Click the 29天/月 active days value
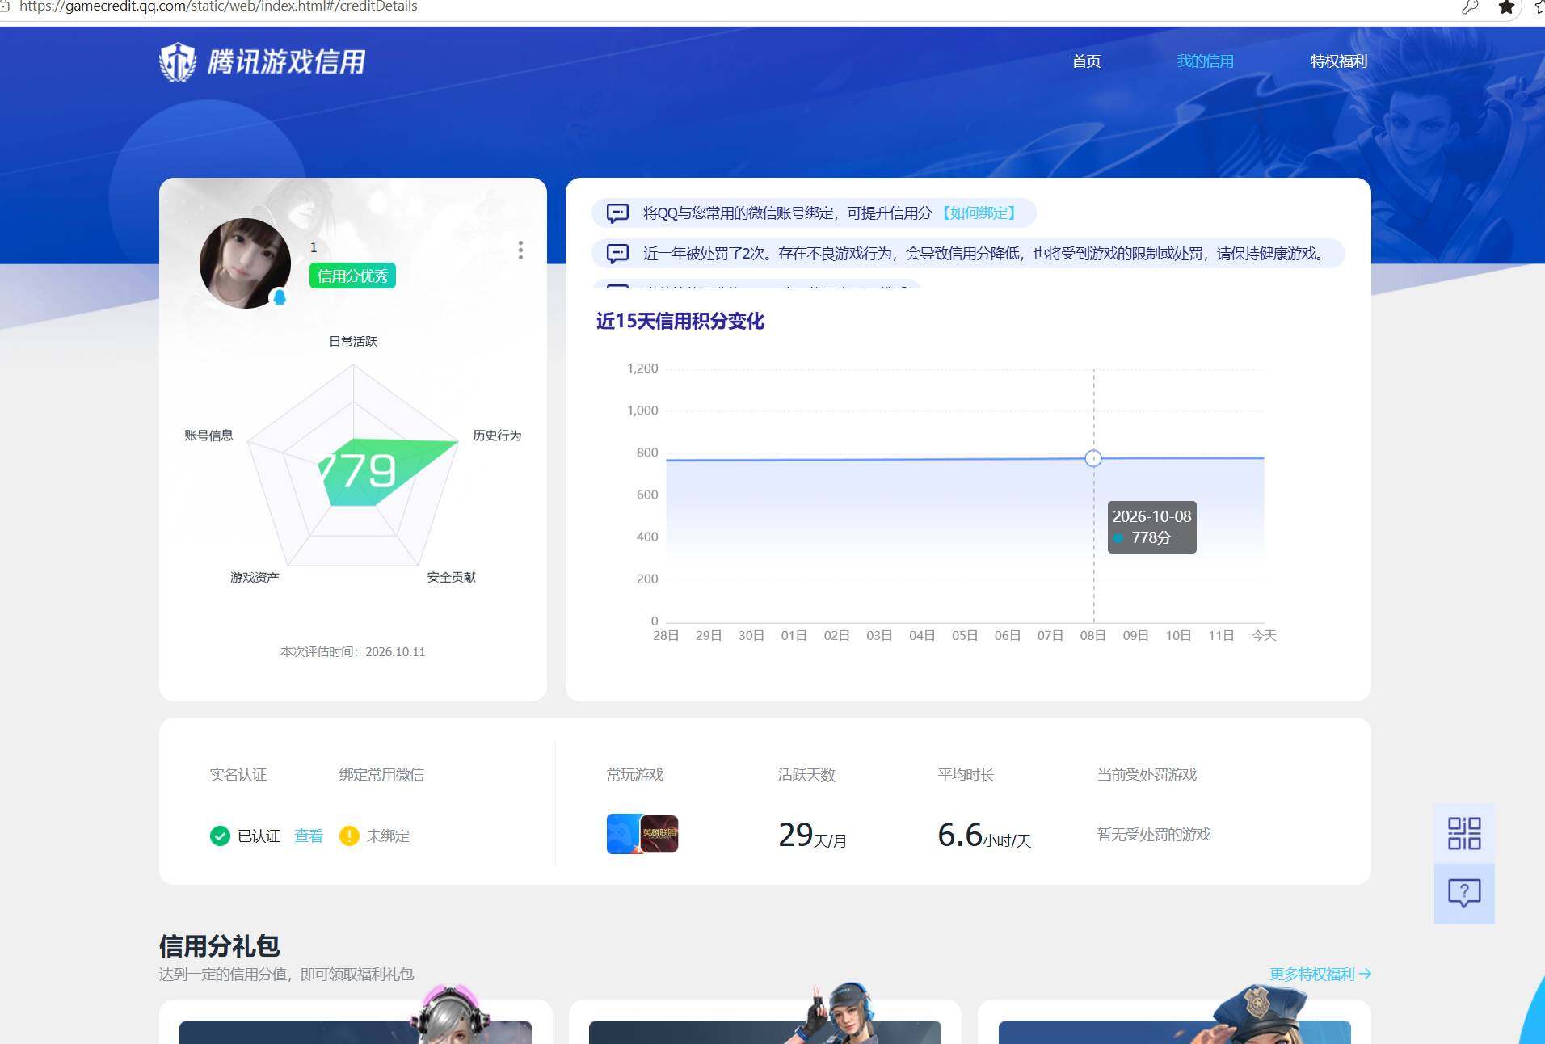This screenshot has width=1545, height=1044. tap(812, 836)
